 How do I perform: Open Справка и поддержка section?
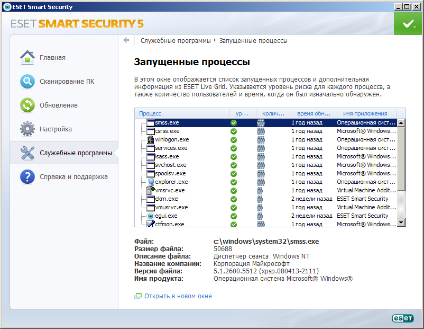[73, 177]
